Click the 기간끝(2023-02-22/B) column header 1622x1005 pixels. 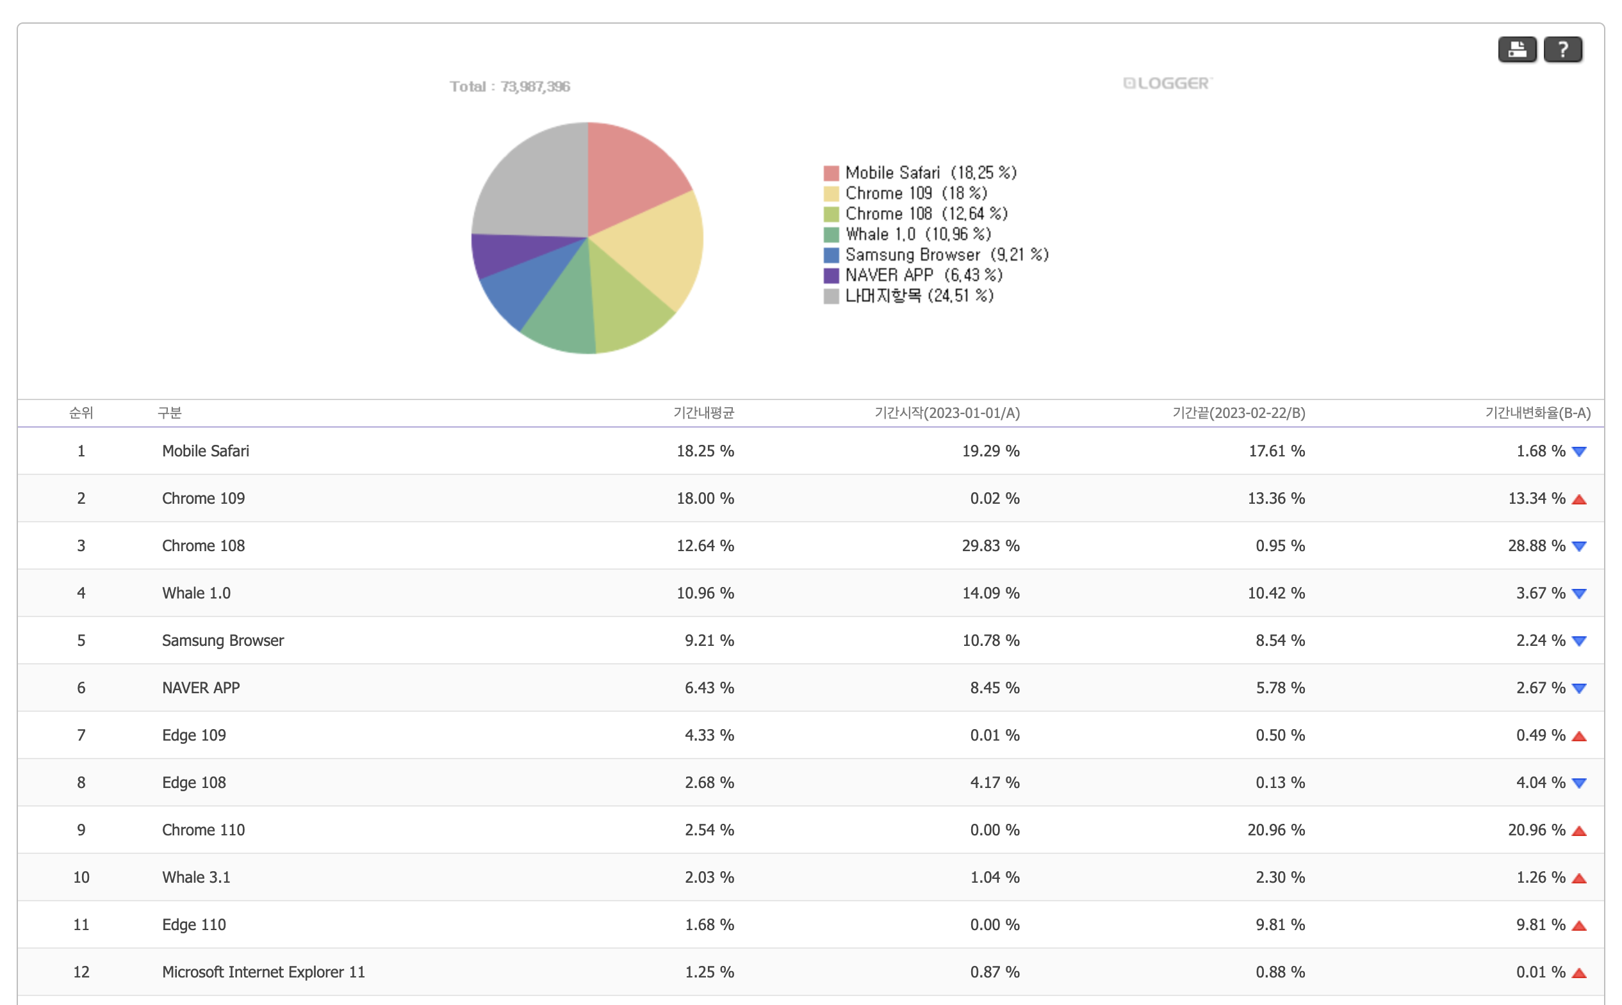pyautogui.click(x=1238, y=413)
